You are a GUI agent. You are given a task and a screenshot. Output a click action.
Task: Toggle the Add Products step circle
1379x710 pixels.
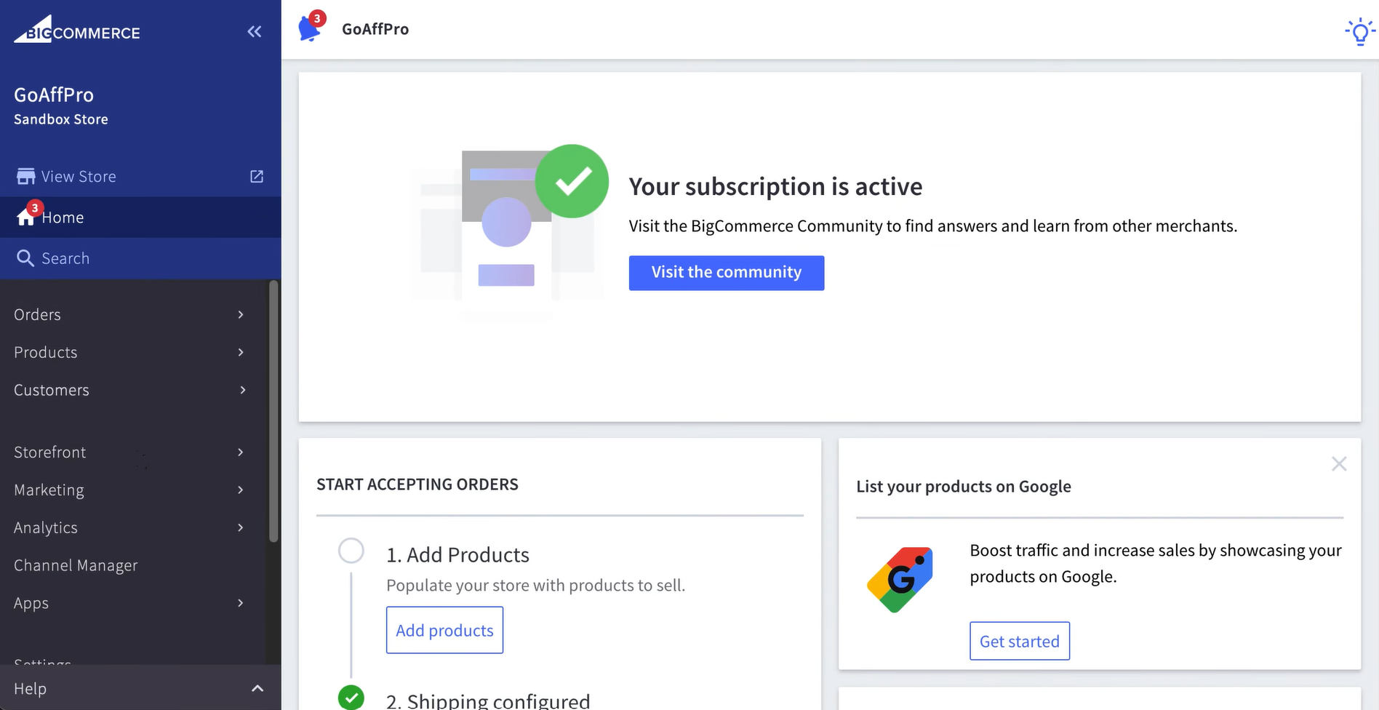coord(351,551)
